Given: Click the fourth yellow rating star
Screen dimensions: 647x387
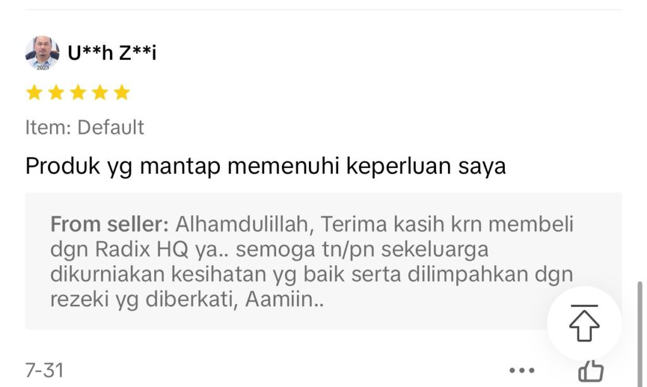Looking at the screenshot, I should tap(100, 92).
